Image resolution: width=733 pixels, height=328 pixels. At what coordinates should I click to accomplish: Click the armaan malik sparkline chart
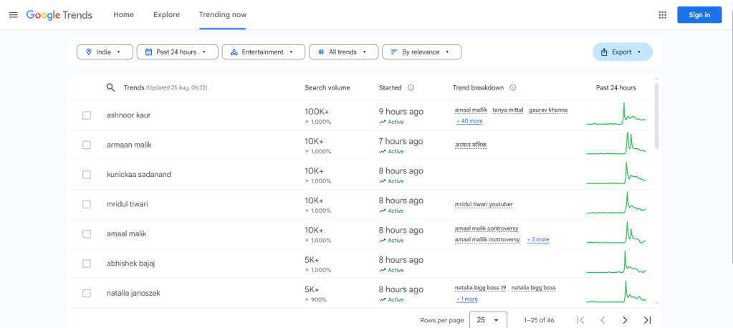pos(616,143)
